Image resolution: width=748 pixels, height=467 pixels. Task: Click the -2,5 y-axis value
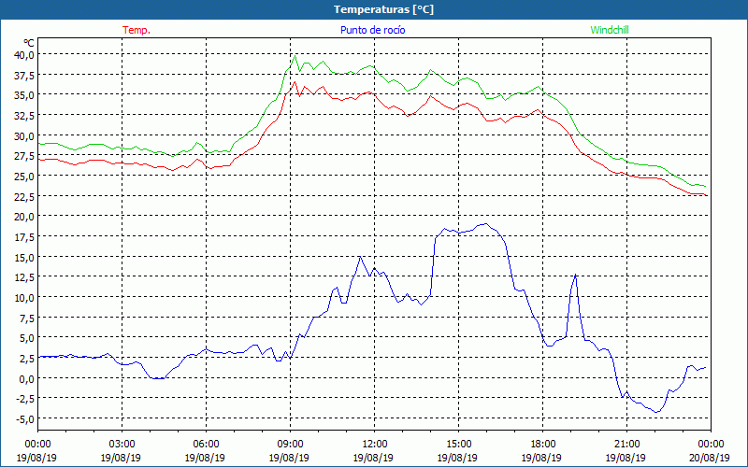pos(25,399)
